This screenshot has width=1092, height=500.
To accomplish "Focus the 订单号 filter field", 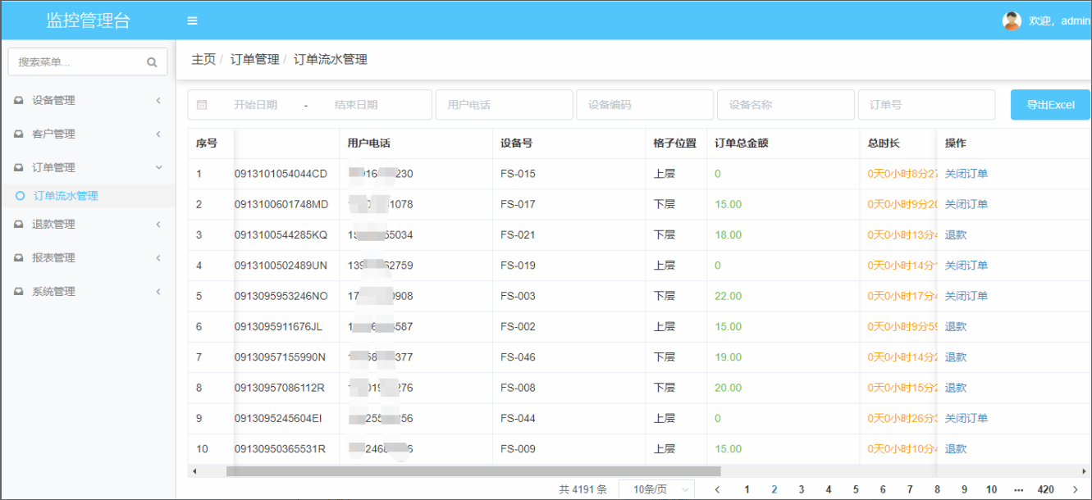I will click(926, 105).
